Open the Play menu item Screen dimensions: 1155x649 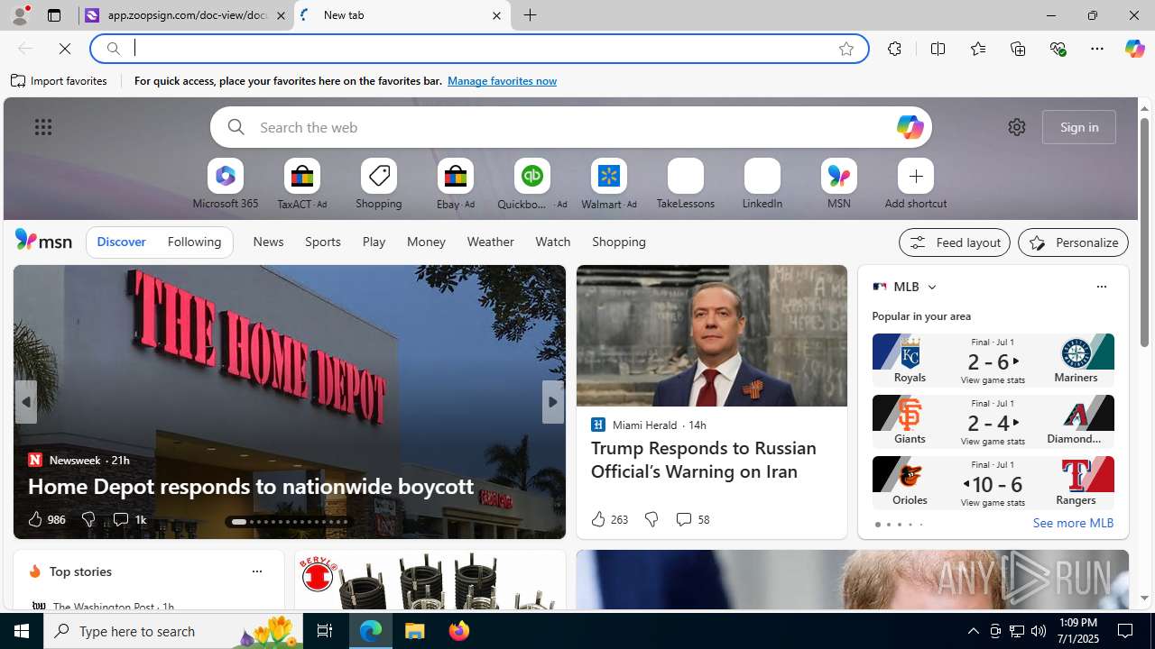[x=374, y=242]
